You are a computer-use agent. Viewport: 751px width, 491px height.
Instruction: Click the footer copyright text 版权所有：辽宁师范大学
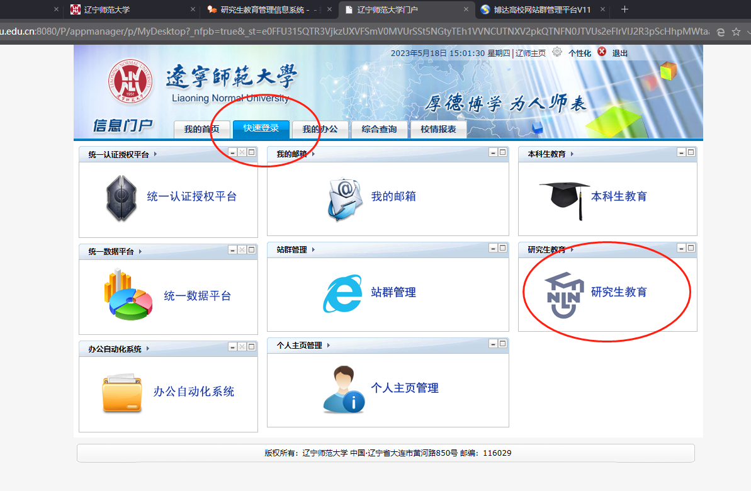(x=306, y=453)
